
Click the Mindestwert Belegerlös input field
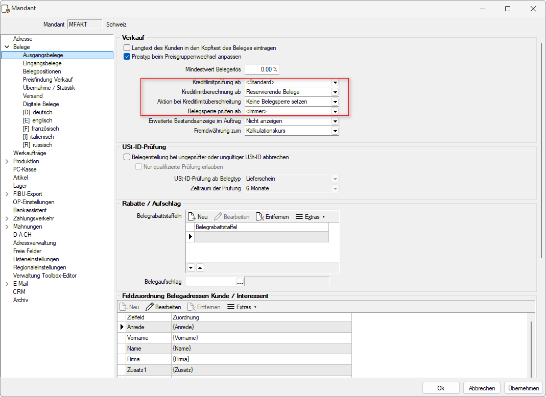click(x=262, y=69)
